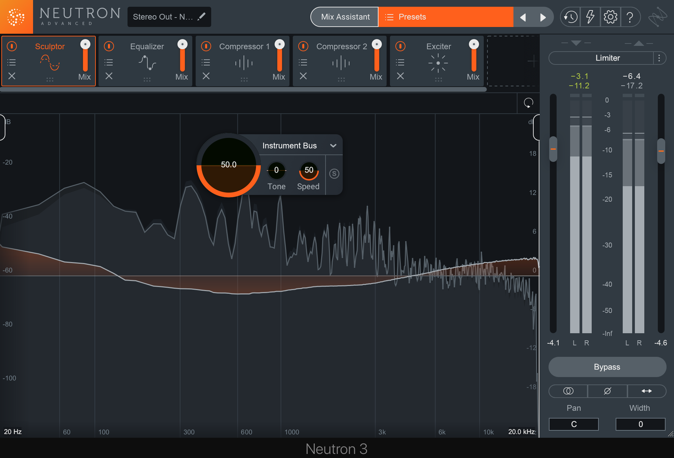Click the phase invert icon in Limiter
Image resolution: width=674 pixels, height=458 pixels.
pyautogui.click(x=608, y=391)
